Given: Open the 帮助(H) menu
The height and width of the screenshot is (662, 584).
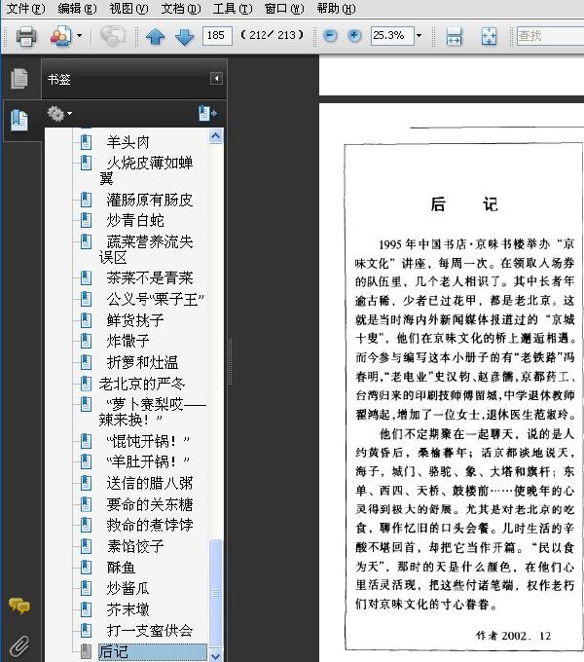Looking at the screenshot, I should pyautogui.click(x=336, y=8).
